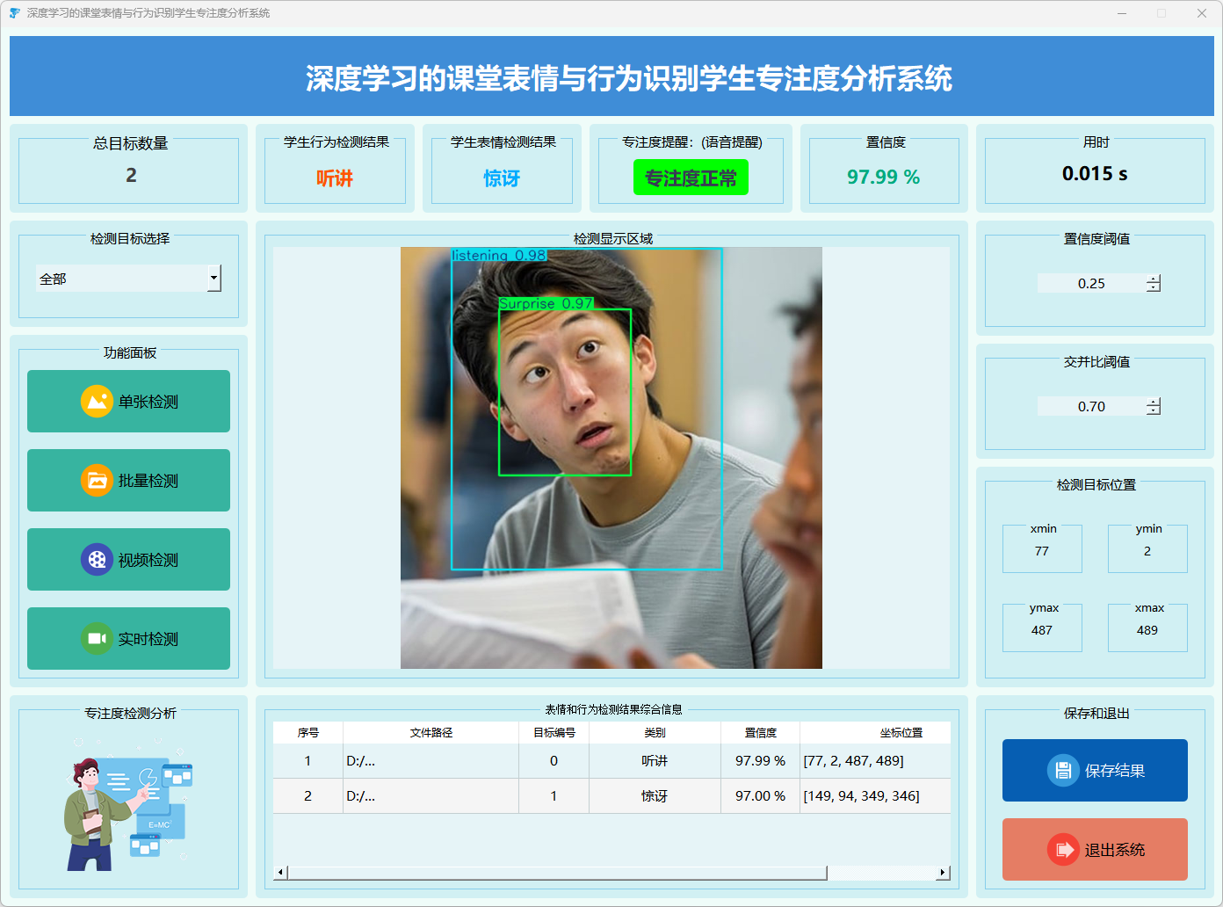
Task: Decrease the IoU threshold with down arrow
Action: [1154, 411]
